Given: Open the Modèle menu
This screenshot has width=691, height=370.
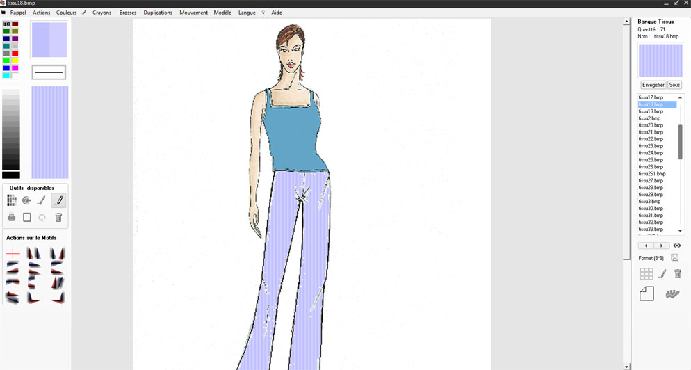Looking at the screenshot, I should 222,13.
